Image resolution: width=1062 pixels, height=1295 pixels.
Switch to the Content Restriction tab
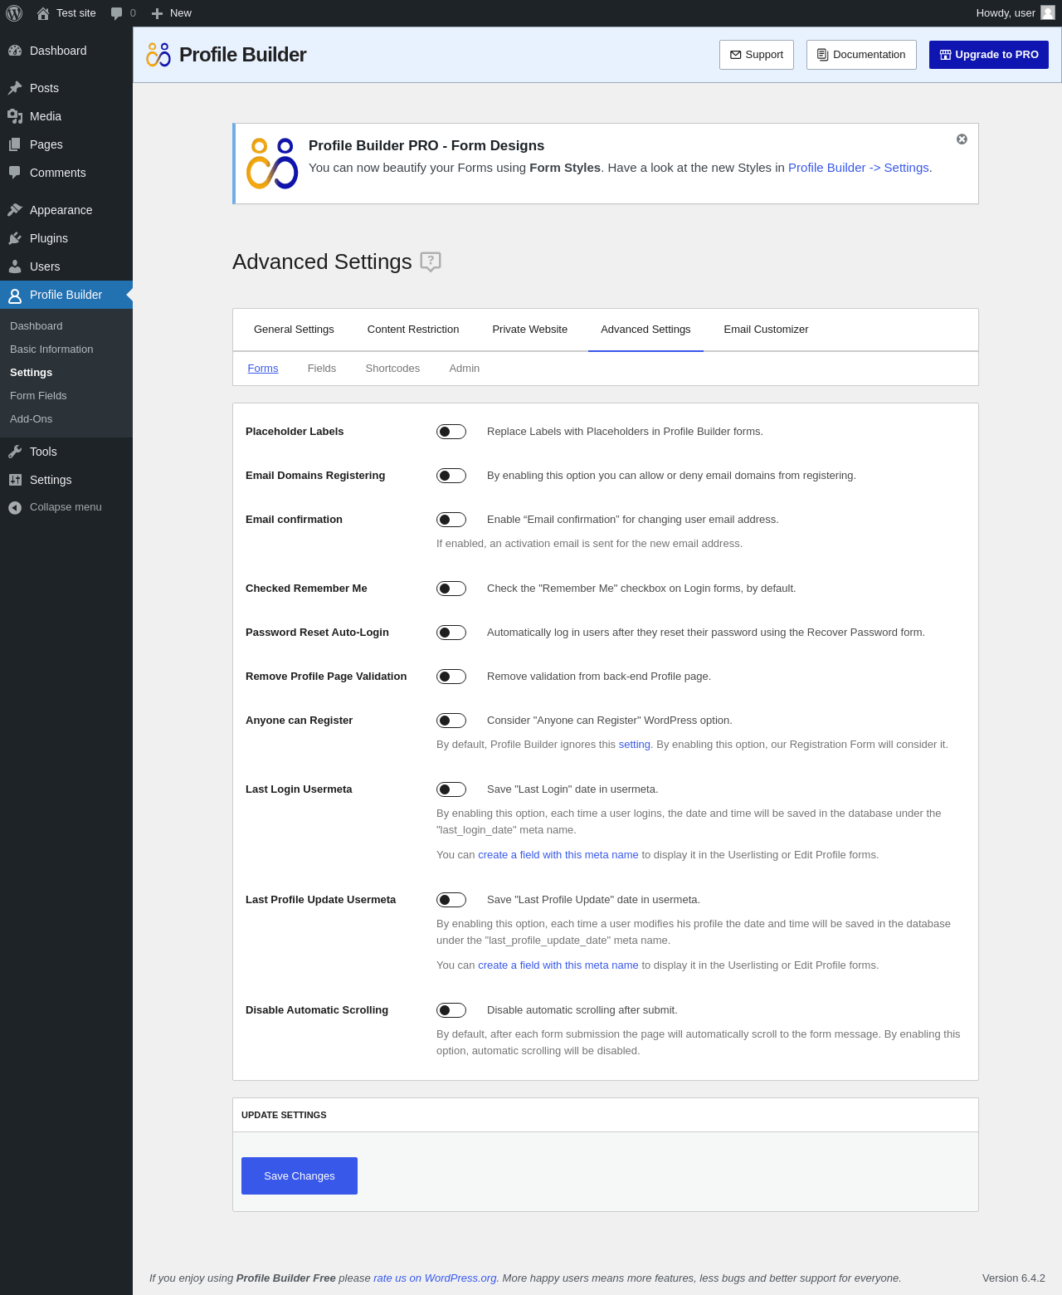click(x=413, y=330)
